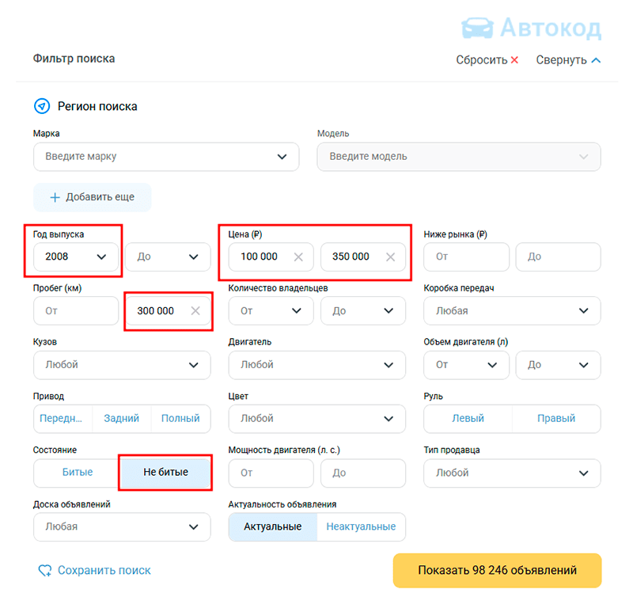Clear the mileage 300 000 value
This screenshot has height=612, width=633.
[195, 310]
